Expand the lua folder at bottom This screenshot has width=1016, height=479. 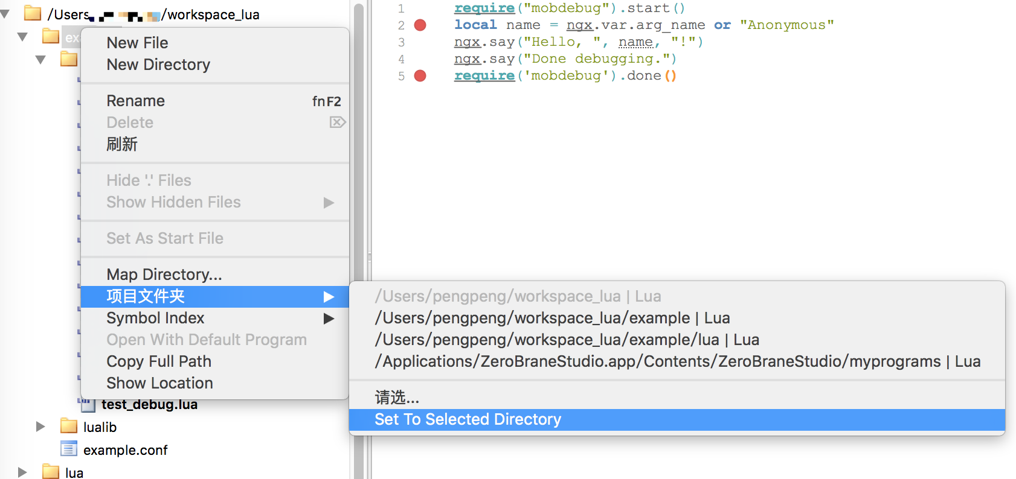click(22, 472)
